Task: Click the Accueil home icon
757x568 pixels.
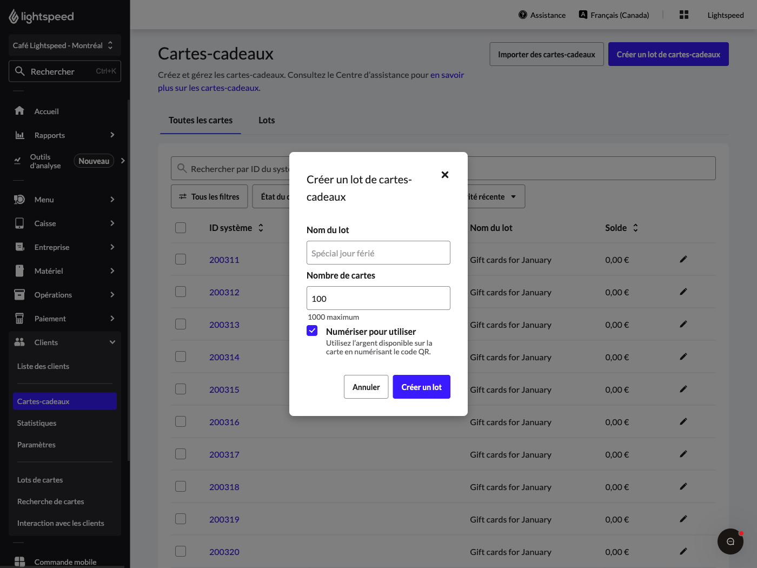Action: (19, 111)
